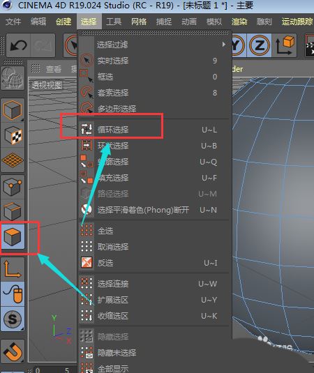Choose 全选 select all

point(154,231)
